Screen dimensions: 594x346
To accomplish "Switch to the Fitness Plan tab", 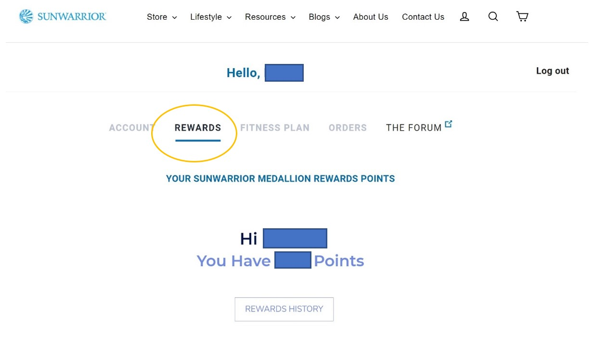I will 275,128.
